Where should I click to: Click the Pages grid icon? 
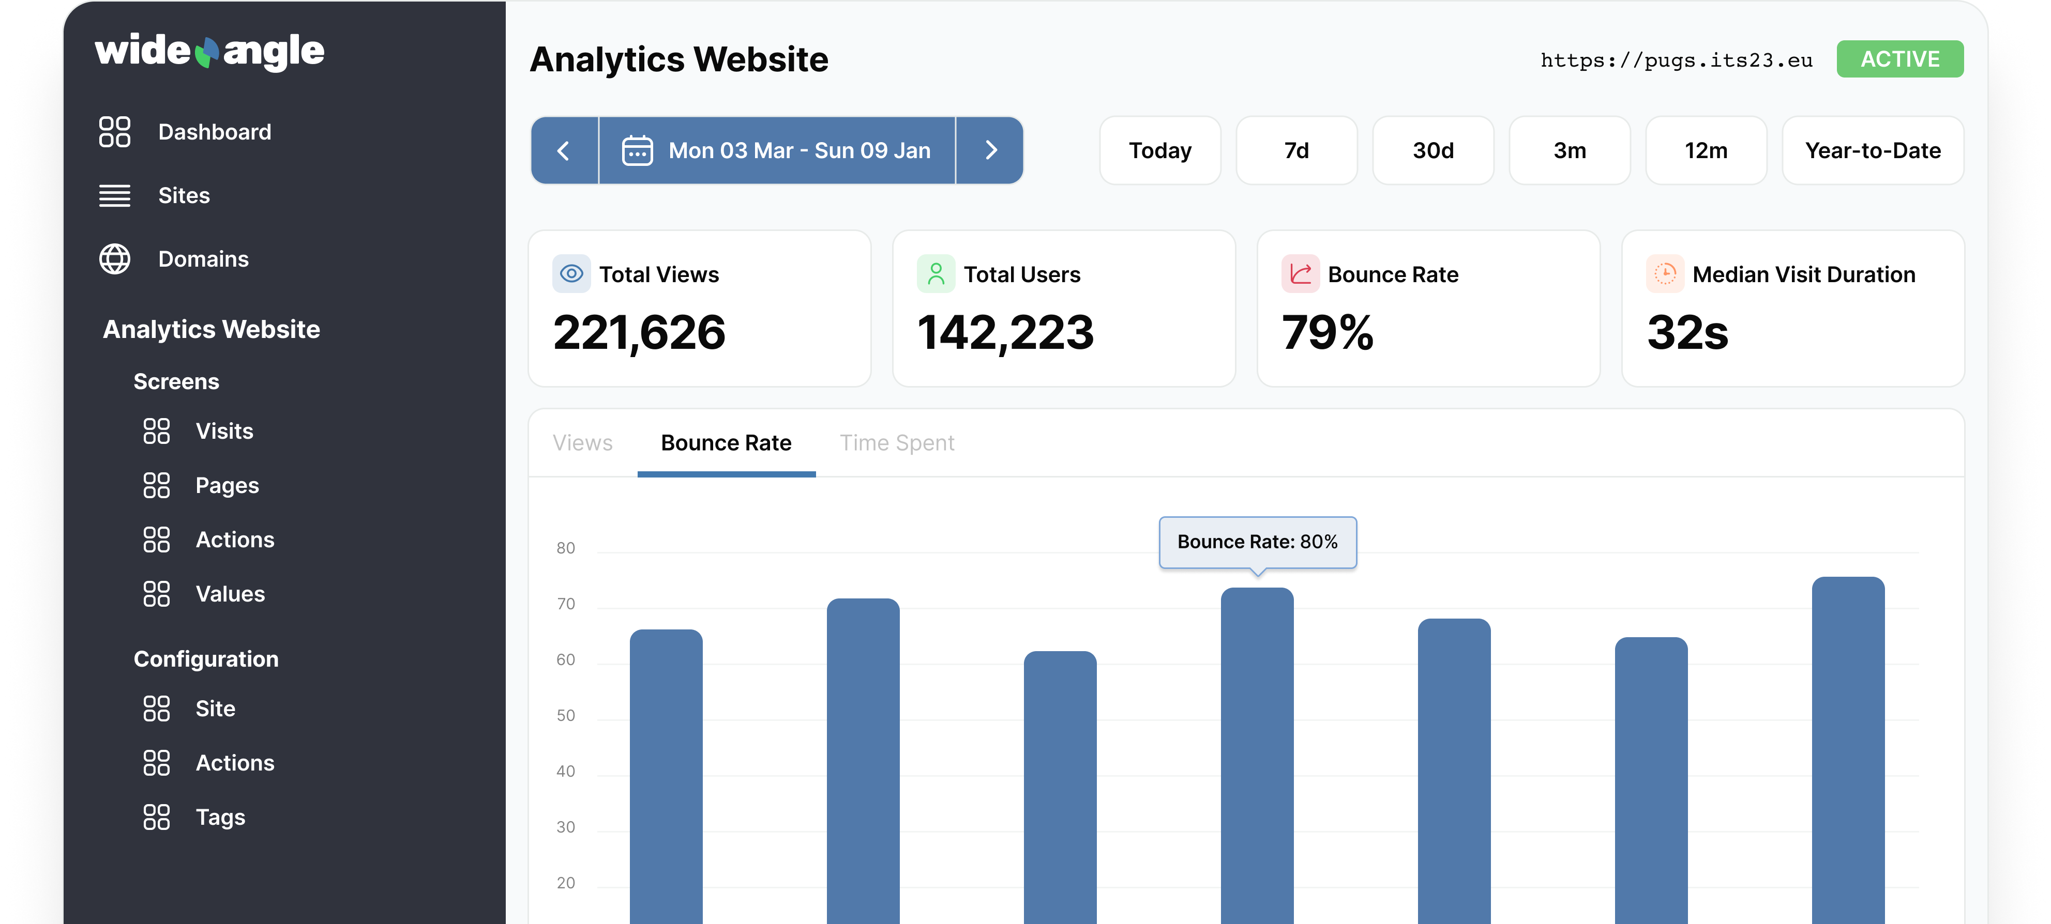click(x=157, y=485)
